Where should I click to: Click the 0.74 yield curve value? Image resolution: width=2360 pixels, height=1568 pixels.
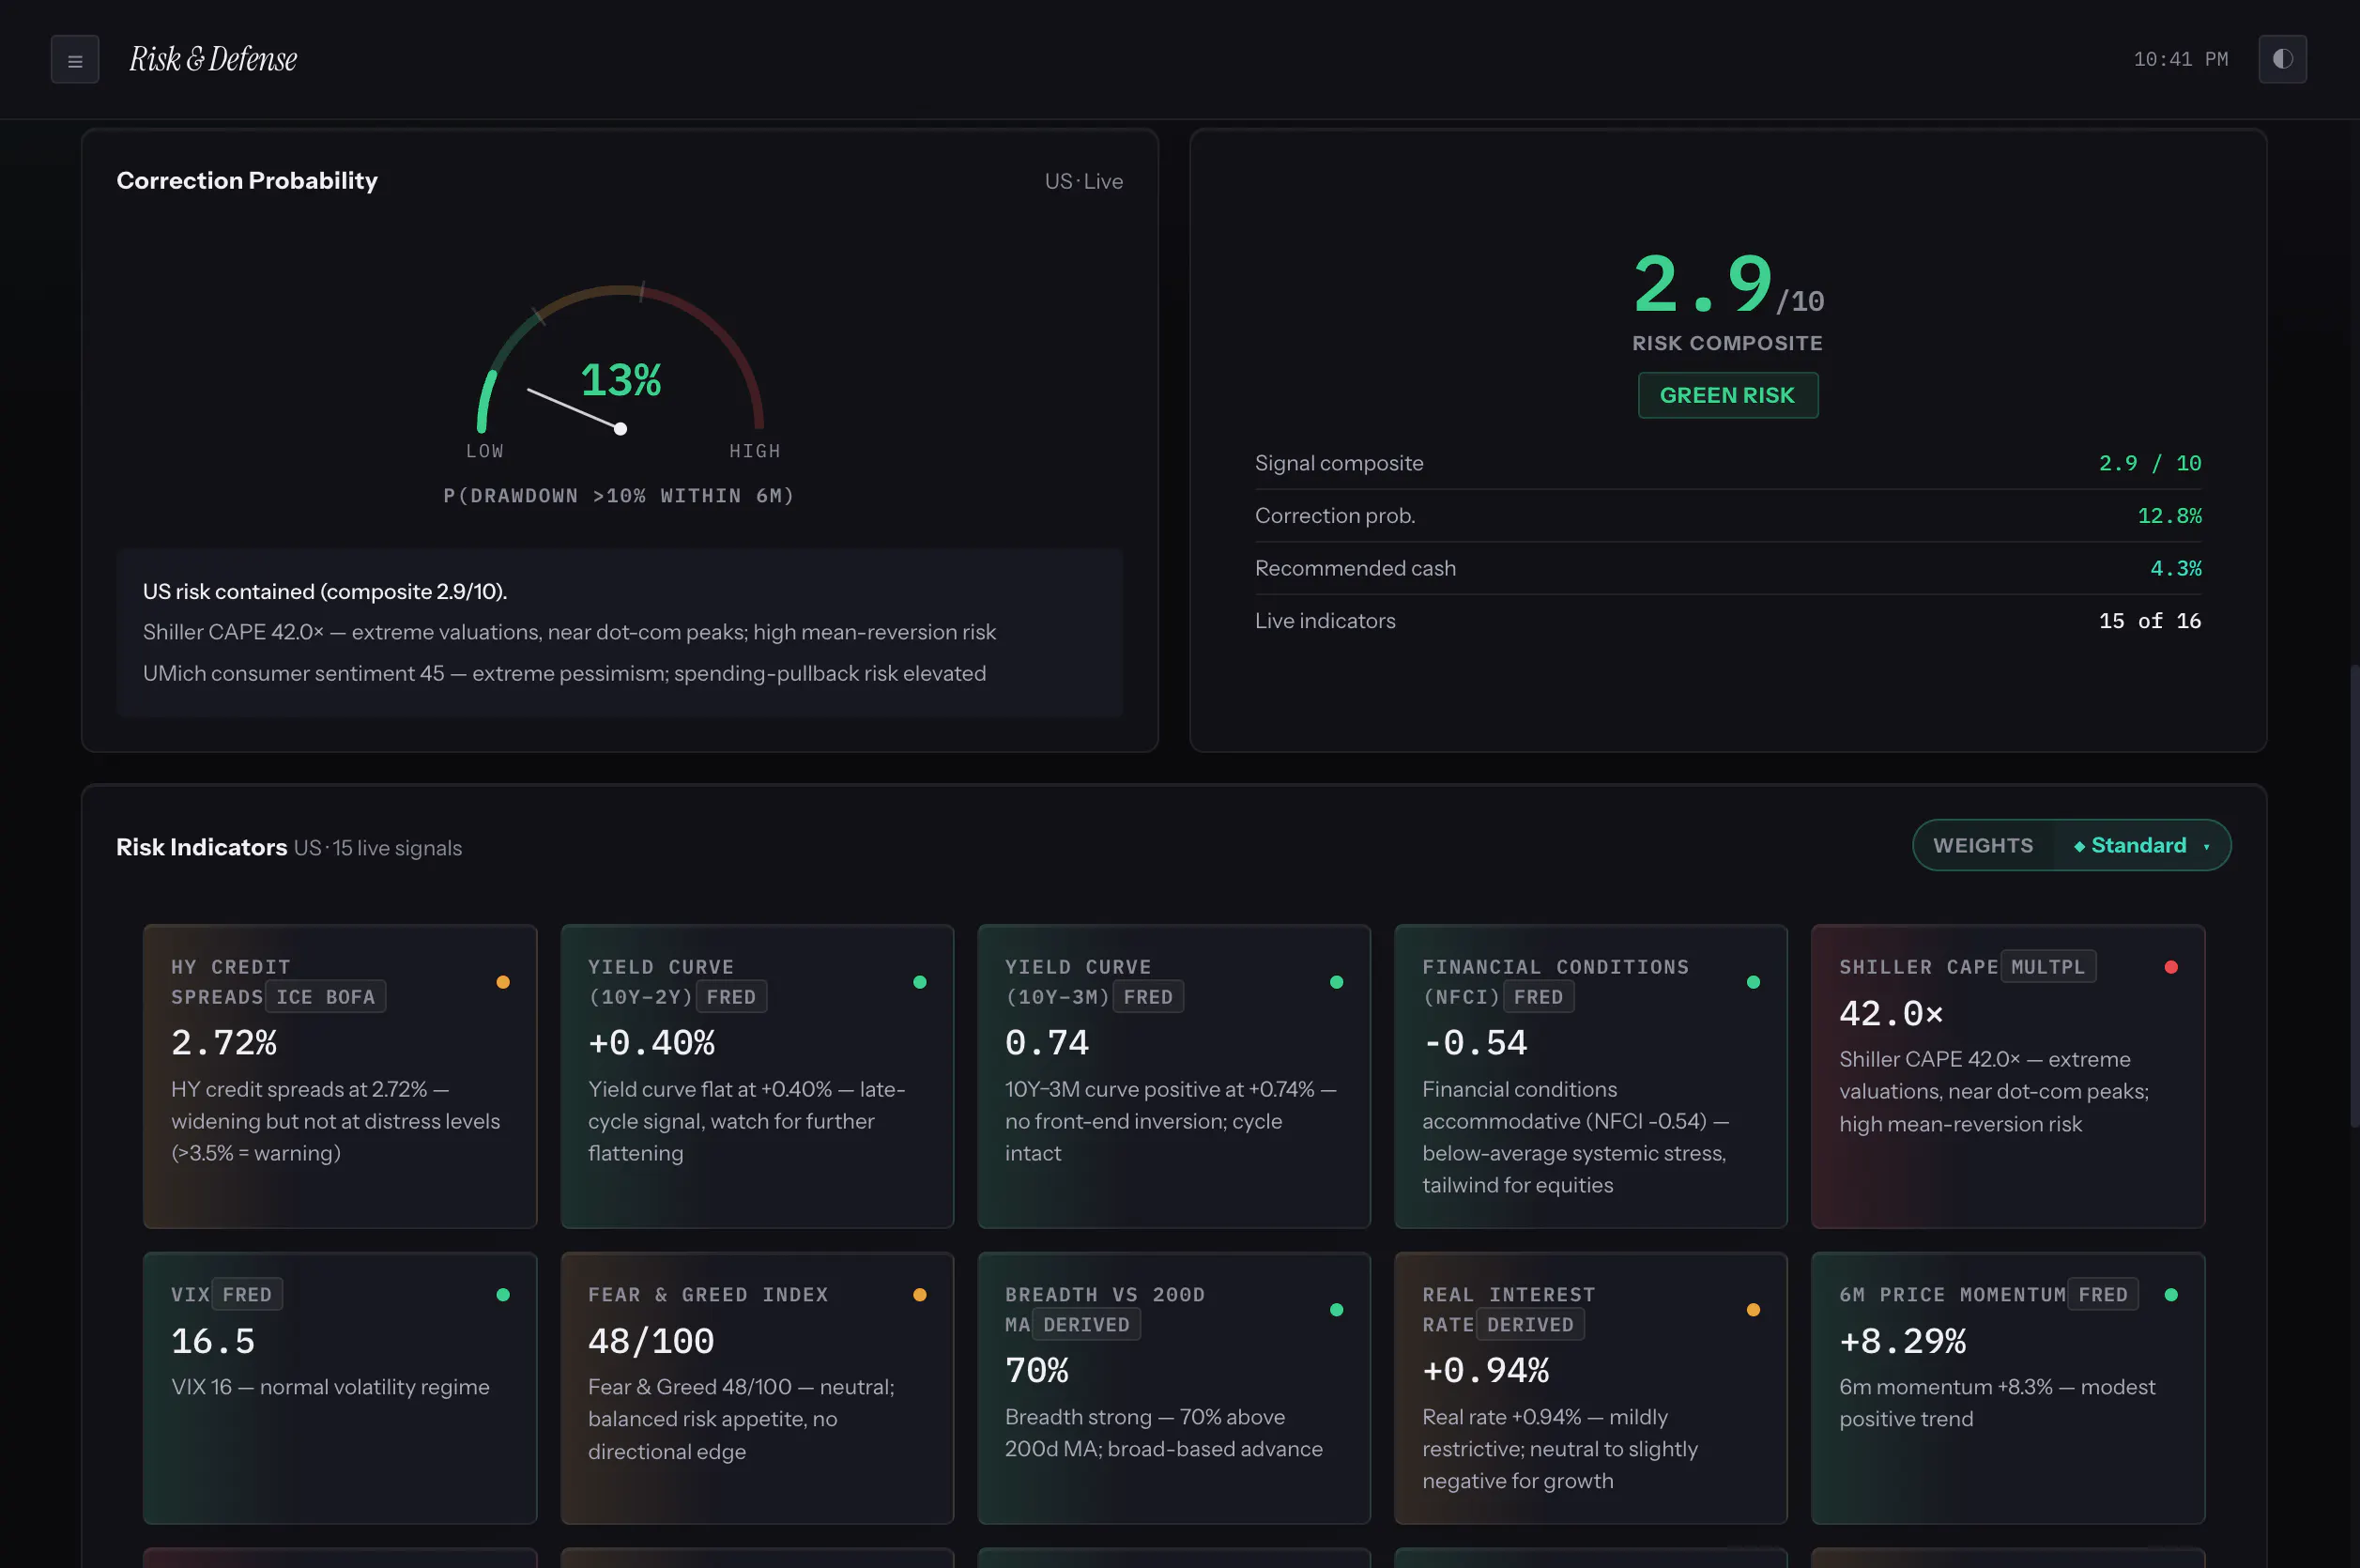click(x=1047, y=1043)
